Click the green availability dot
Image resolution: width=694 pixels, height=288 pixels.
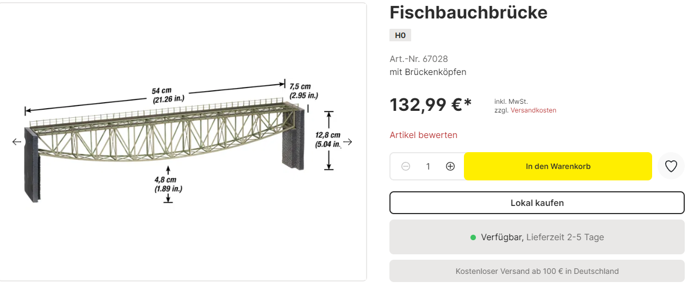point(473,237)
